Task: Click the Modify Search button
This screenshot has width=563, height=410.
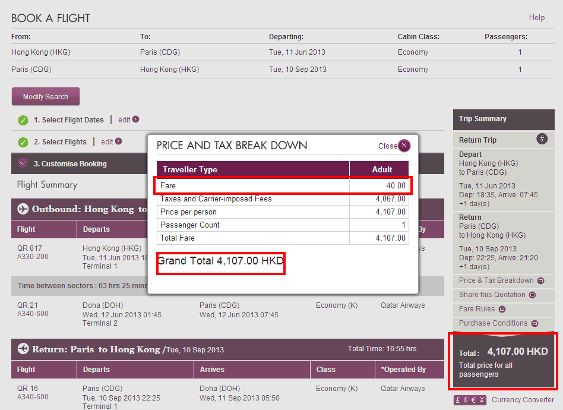Action: [x=46, y=97]
